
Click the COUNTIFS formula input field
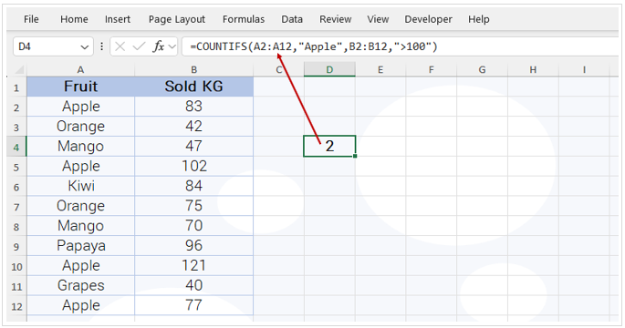pos(400,46)
